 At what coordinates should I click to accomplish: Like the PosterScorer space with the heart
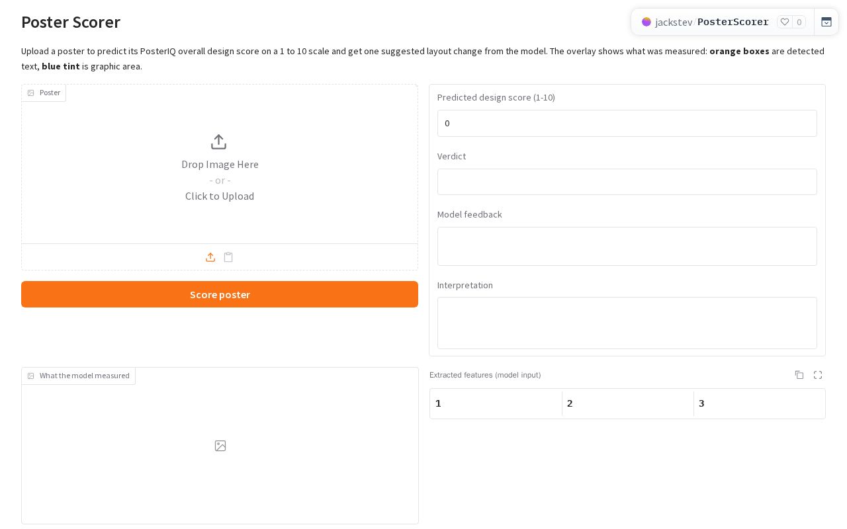click(x=785, y=22)
